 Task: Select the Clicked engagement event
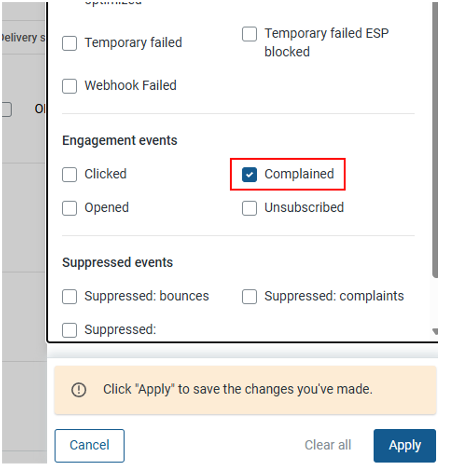coord(69,174)
